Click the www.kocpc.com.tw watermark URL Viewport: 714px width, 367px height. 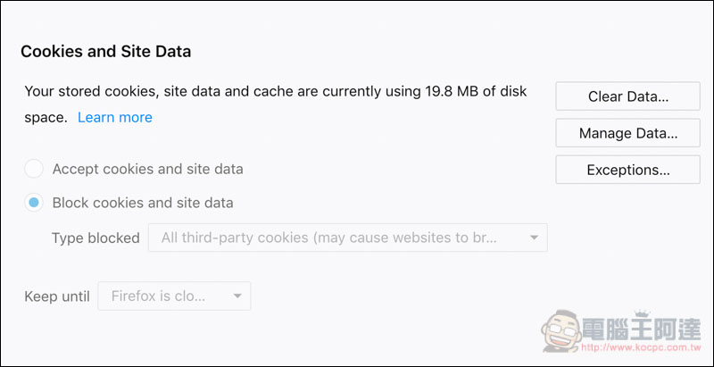[640, 348]
